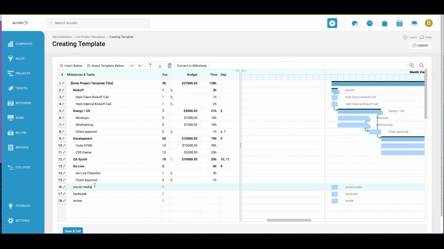Open Projects in the sidebar
Image resolution: width=444 pixels, height=249 pixels.
(19, 73)
